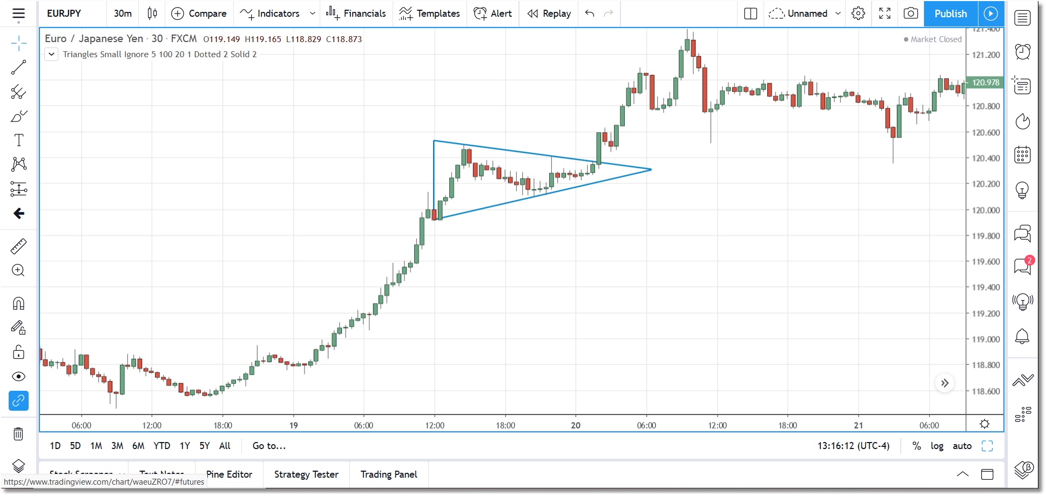Click scroll to most recent bar arrows
1046x496 pixels.
tap(944, 383)
